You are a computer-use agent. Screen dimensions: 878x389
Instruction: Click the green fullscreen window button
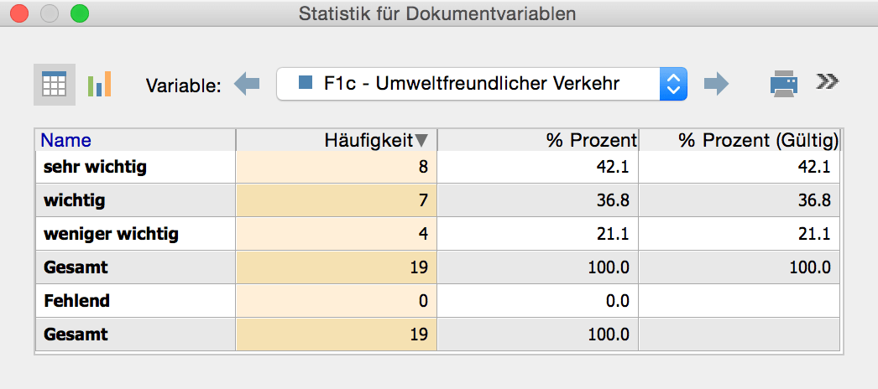point(79,13)
